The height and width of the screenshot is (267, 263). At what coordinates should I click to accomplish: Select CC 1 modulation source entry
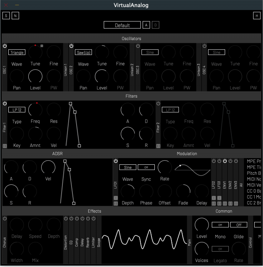[x=254, y=197]
